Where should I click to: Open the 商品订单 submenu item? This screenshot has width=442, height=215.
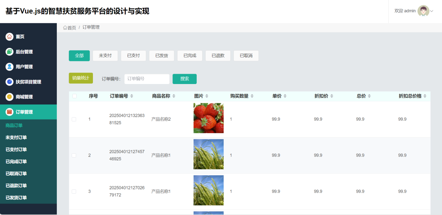point(28,126)
